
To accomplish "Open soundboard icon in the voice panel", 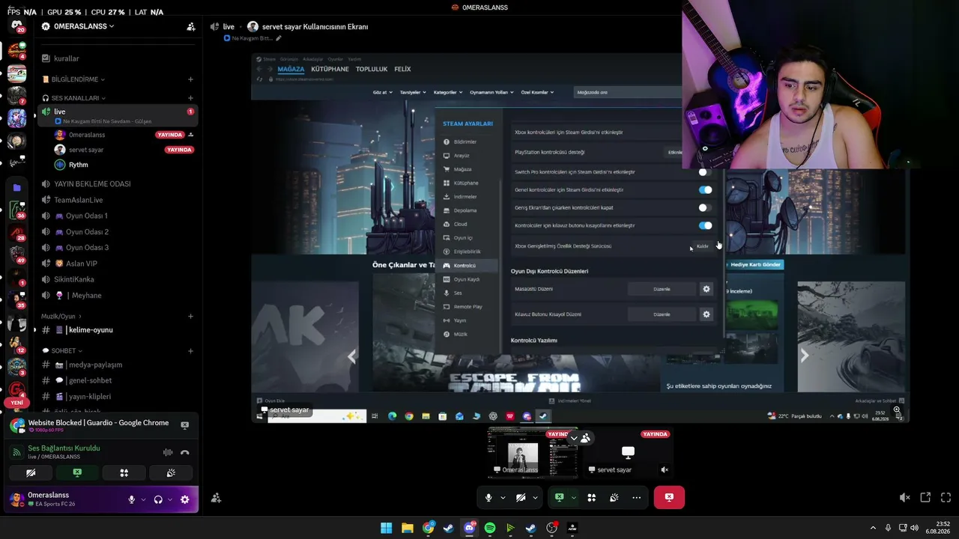I will pos(171,473).
